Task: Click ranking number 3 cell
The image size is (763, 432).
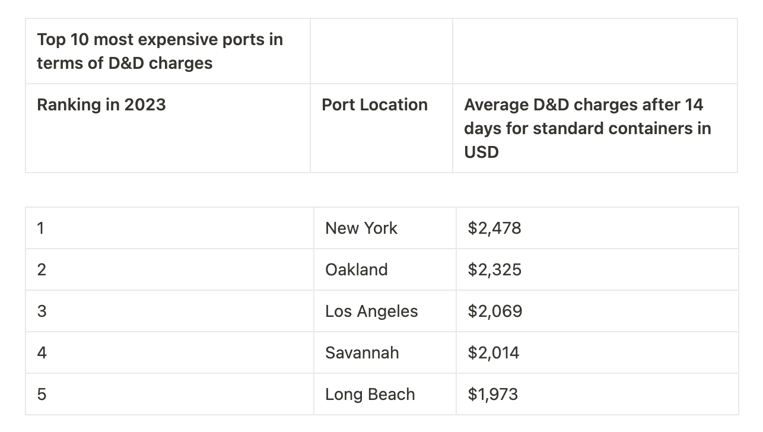Action: [42, 312]
